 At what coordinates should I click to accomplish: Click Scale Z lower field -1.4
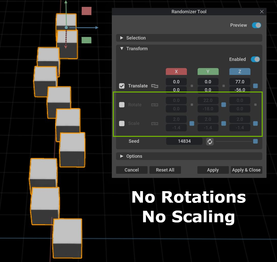[x=240, y=127]
